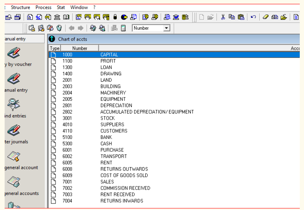Click the hand with magnifier toolbar icon
This screenshot has width=304, height=210.
tap(97, 17)
